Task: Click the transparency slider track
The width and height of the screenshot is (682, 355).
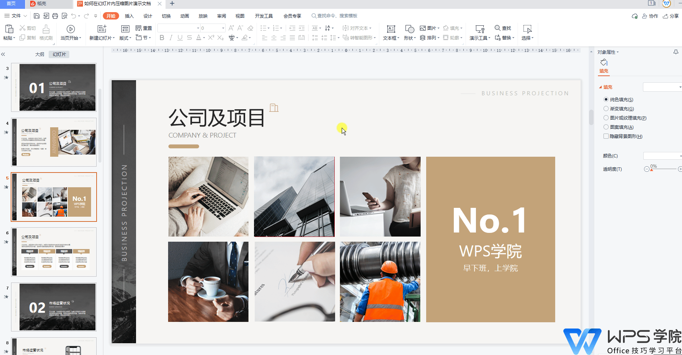Action: (x=664, y=169)
